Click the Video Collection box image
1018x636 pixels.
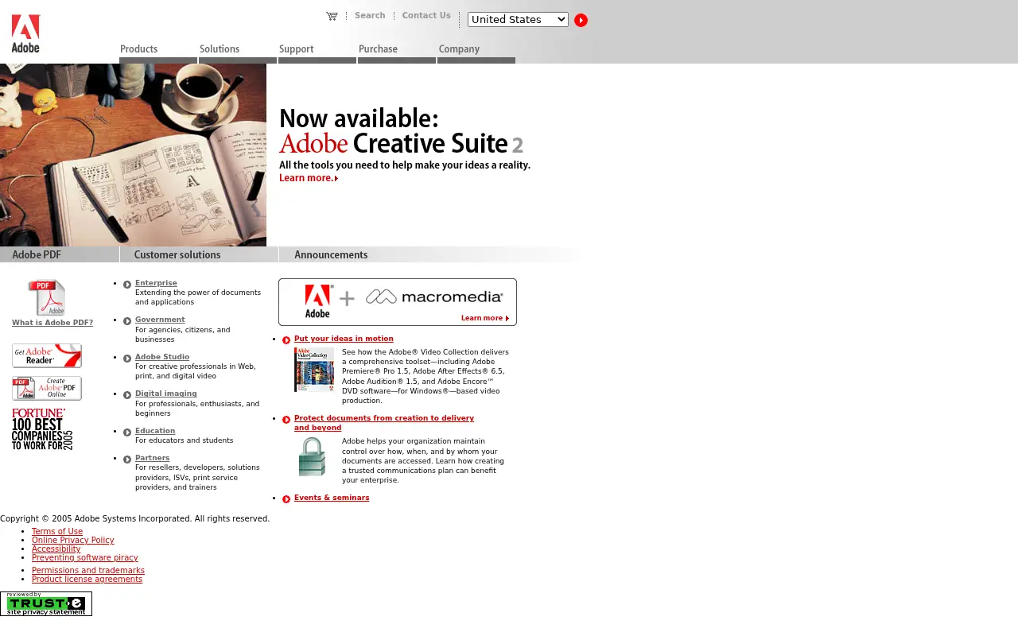coord(314,370)
